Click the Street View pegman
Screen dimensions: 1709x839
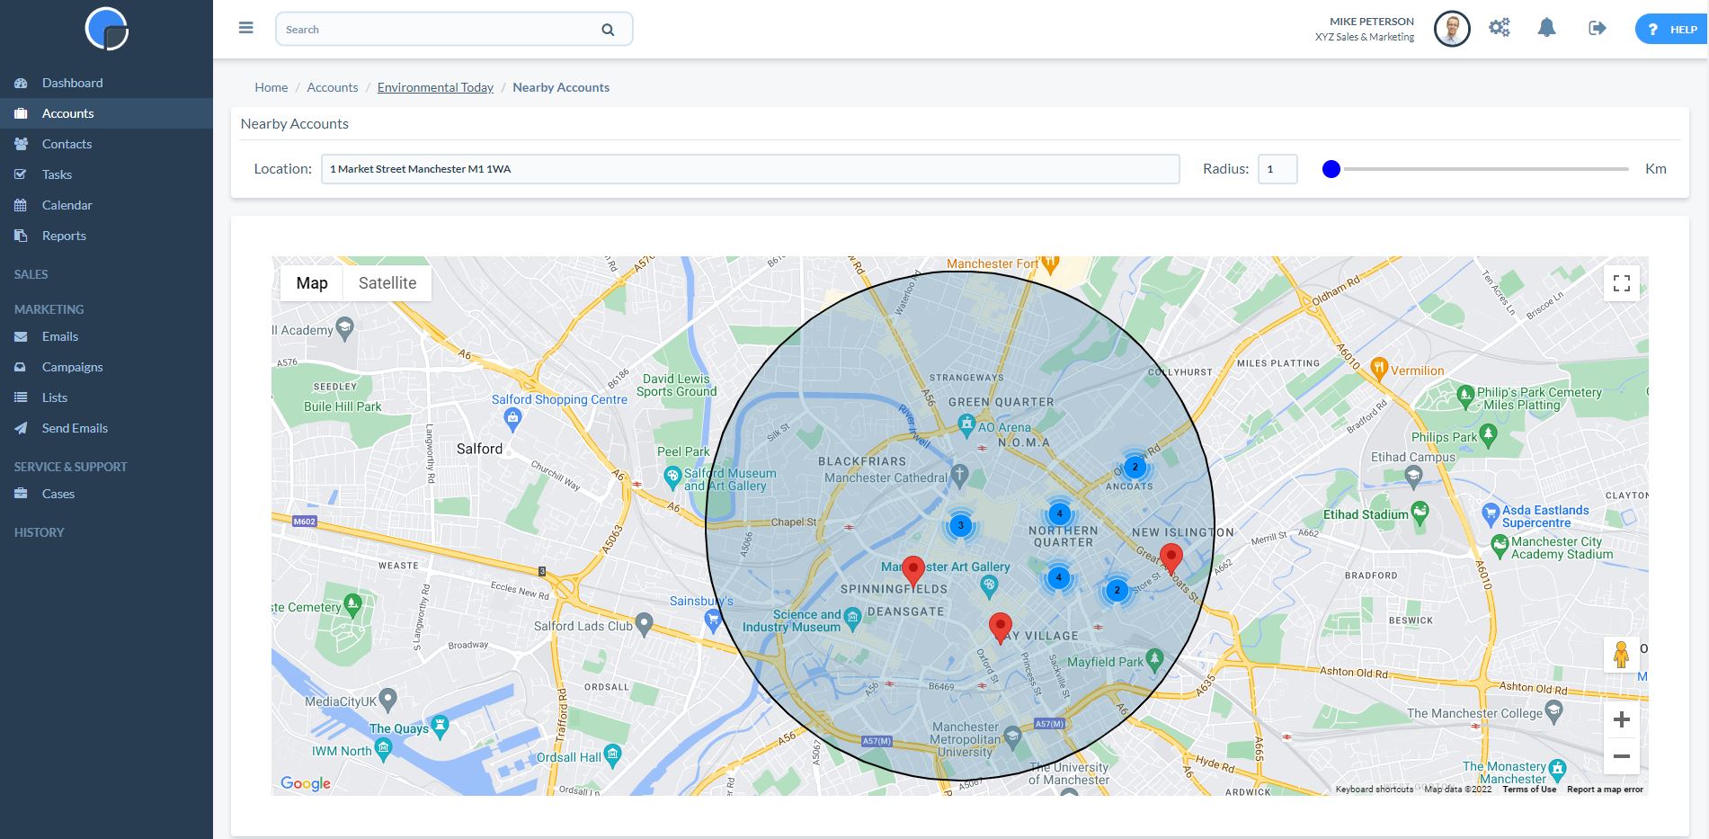1622,655
